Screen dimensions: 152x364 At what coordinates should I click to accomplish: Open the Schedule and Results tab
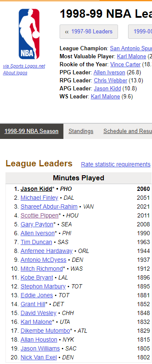pos(128,131)
